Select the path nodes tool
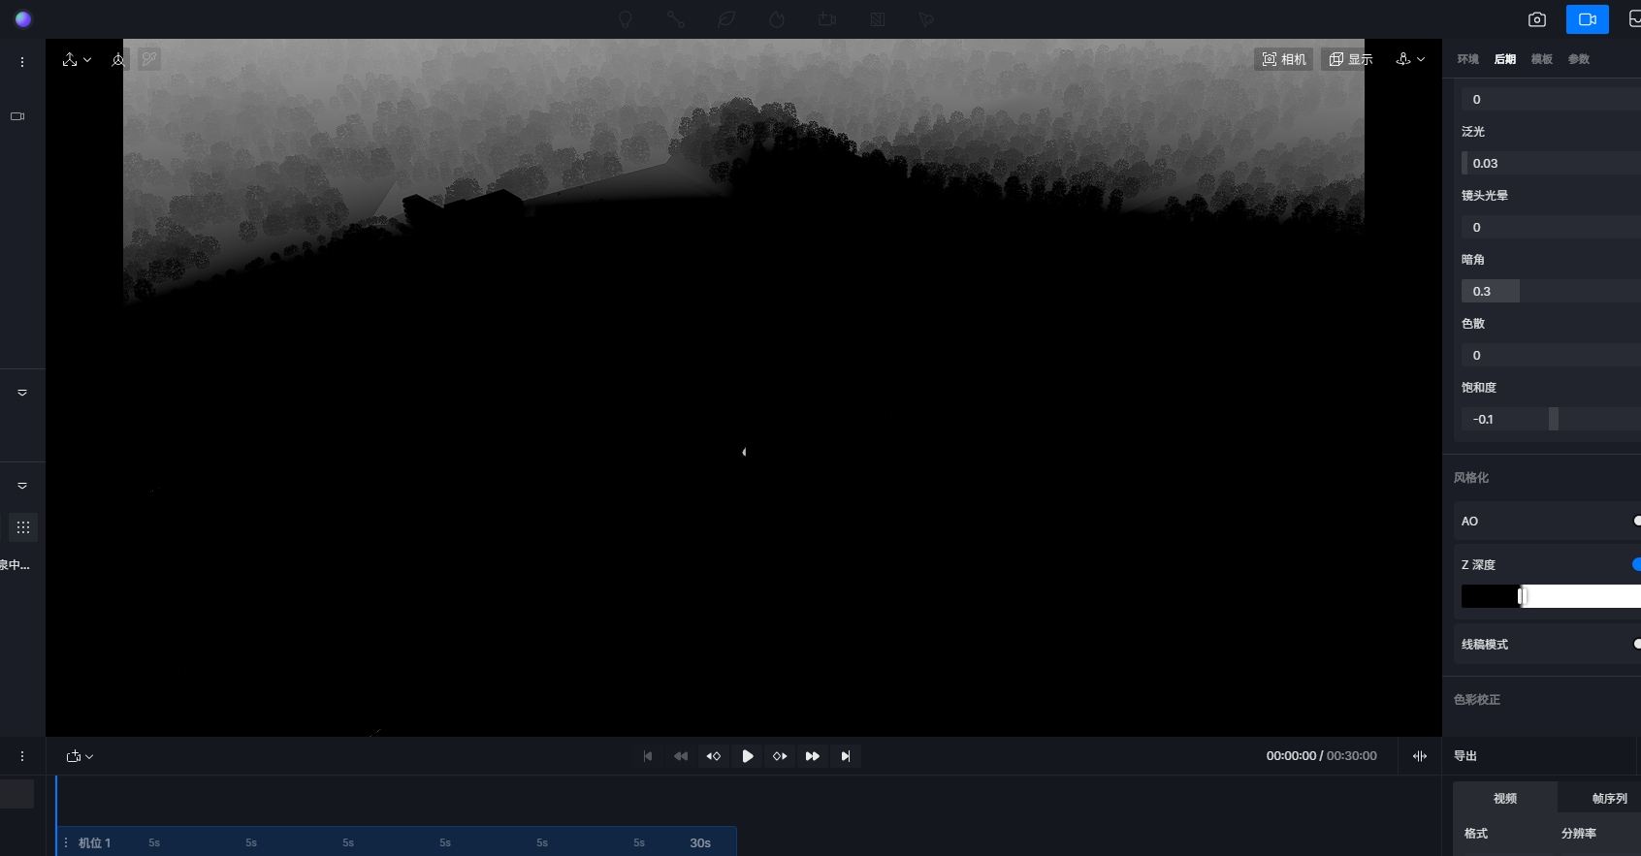This screenshot has height=856, width=1641. (x=676, y=19)
